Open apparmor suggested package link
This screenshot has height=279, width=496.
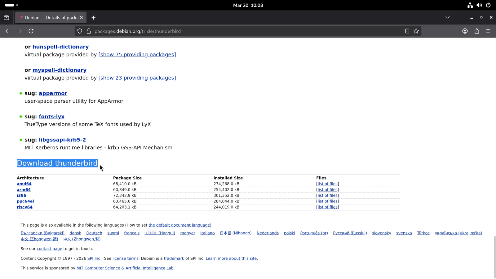53,93
